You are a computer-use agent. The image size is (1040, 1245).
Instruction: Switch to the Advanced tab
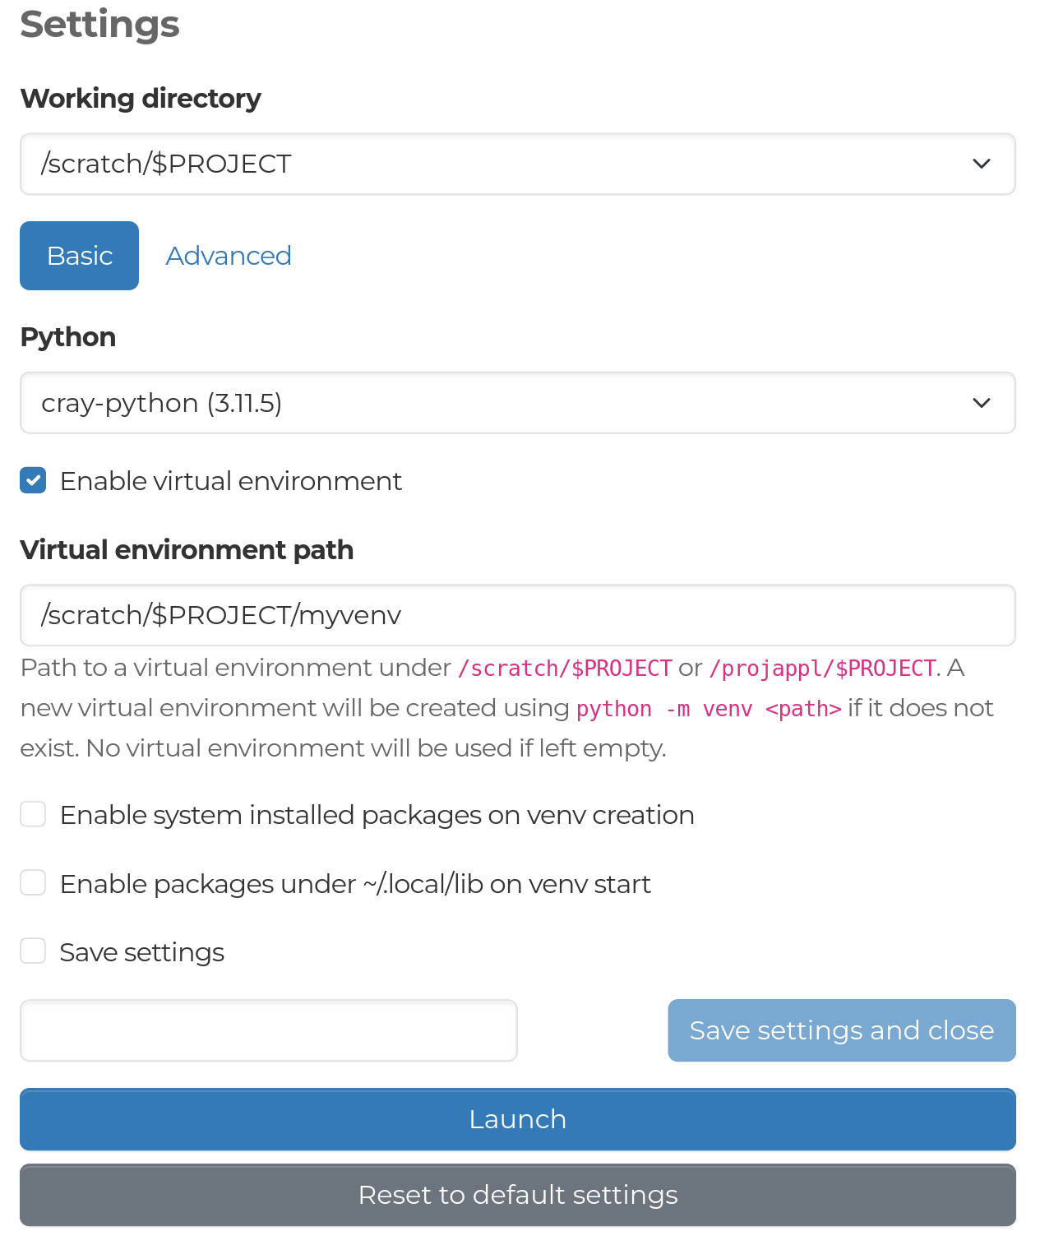coord(228,256)
